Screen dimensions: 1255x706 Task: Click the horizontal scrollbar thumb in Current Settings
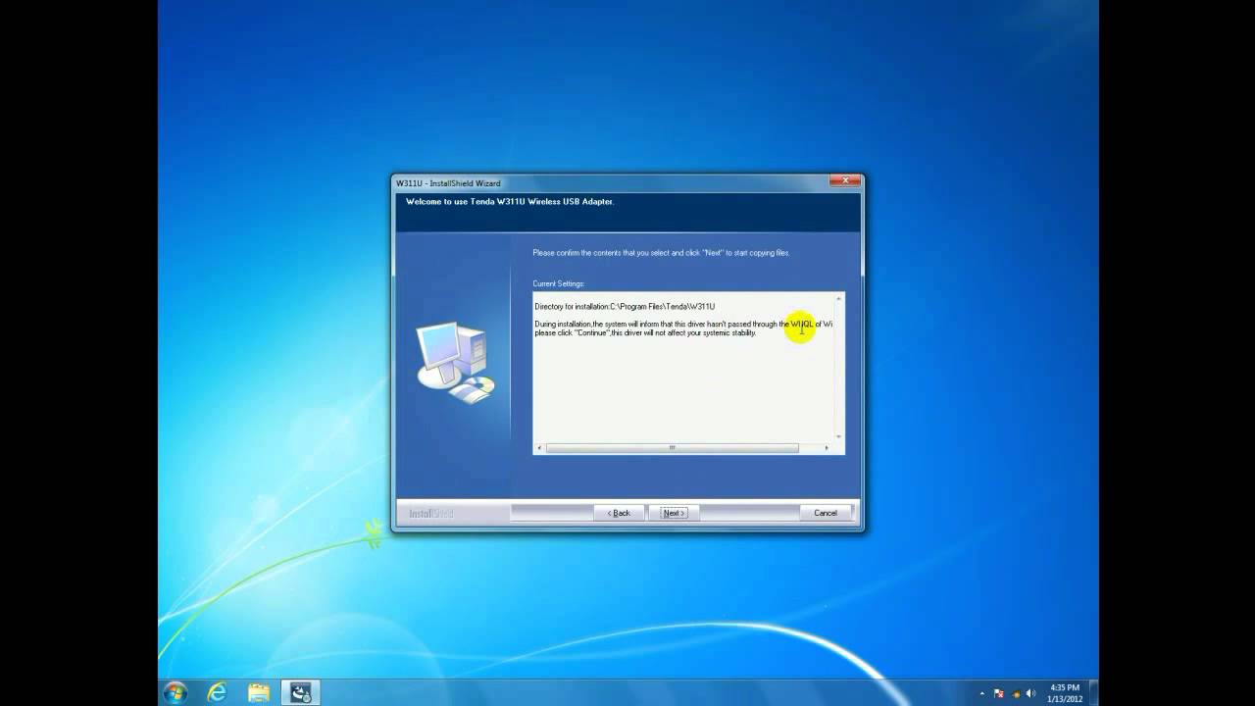(672, 448)
